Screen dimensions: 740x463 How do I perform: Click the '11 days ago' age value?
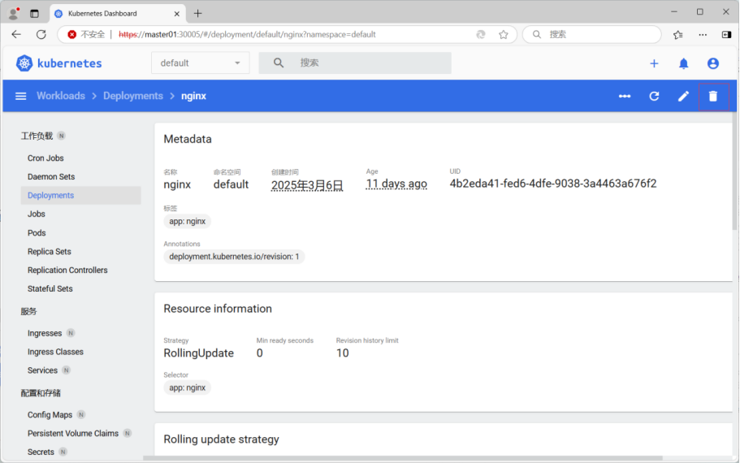click(396, 184)
